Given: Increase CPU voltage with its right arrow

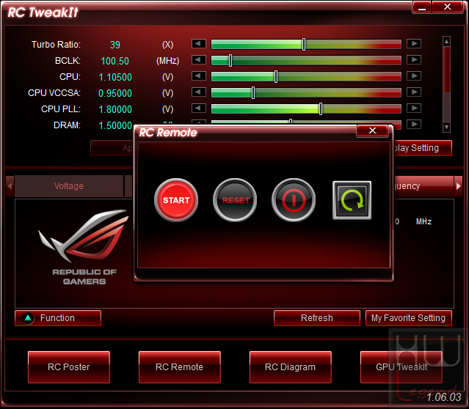Looking at the screenshot, I should point(414,76).
